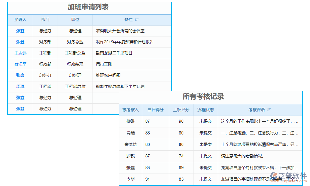This screenshot has width=310, height=186.
Task: Open employee profile link 王志远
Action: pos(20,53)
